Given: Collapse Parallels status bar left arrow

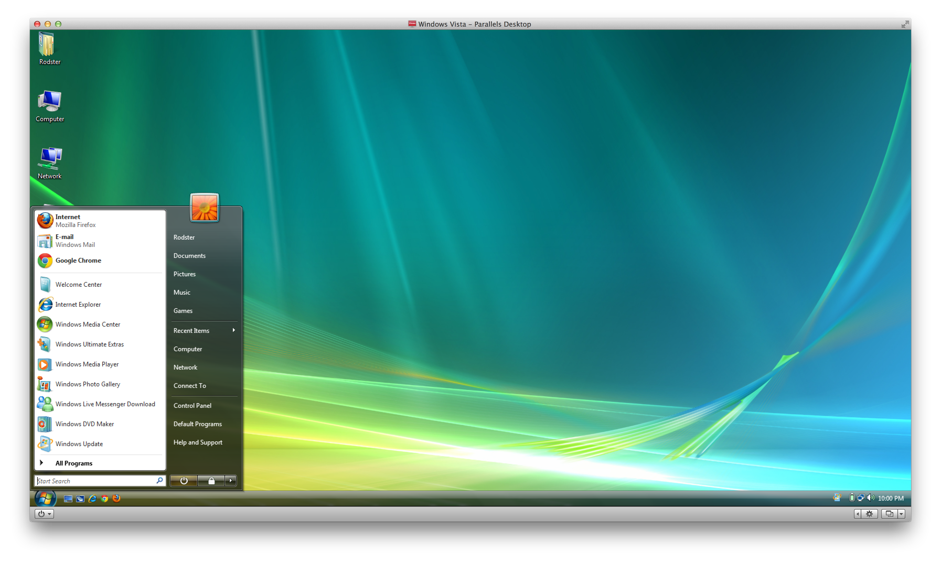Looking at the screenshot, I should [x=858, y=514].
